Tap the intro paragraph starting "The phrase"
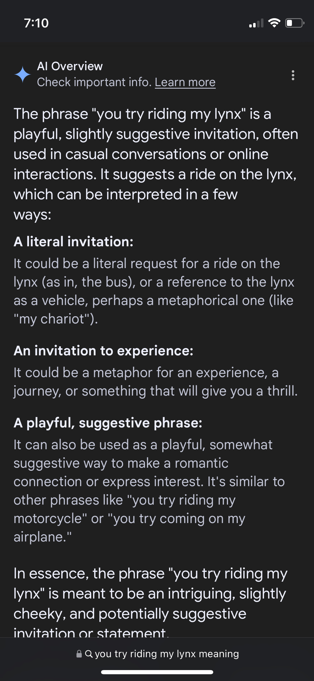Viewport: 314px width, 681px height. click(156, 164)
